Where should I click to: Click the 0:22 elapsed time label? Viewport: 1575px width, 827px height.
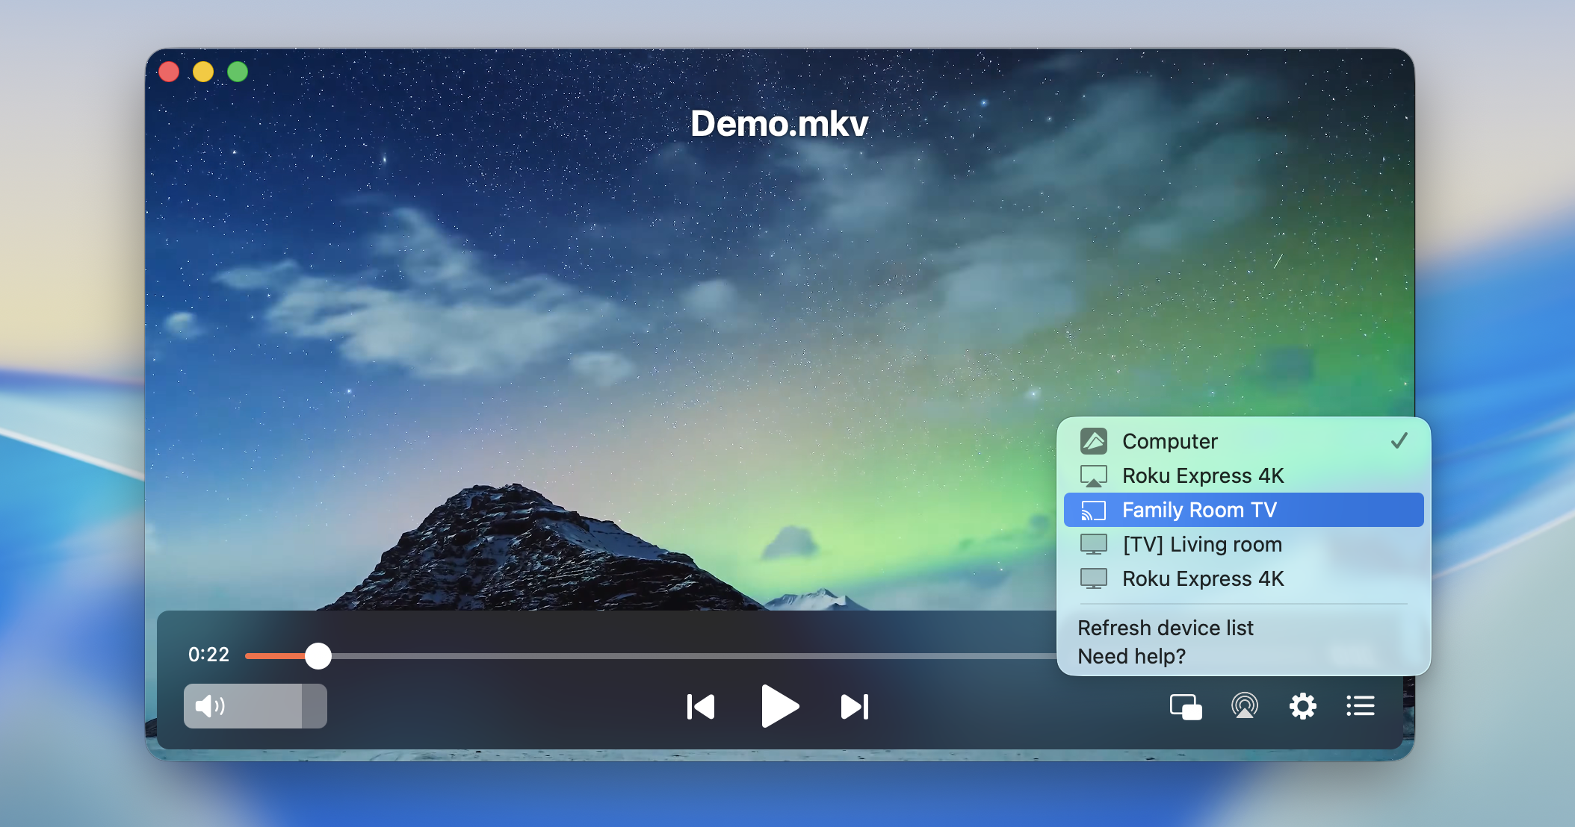coord(208,655)
